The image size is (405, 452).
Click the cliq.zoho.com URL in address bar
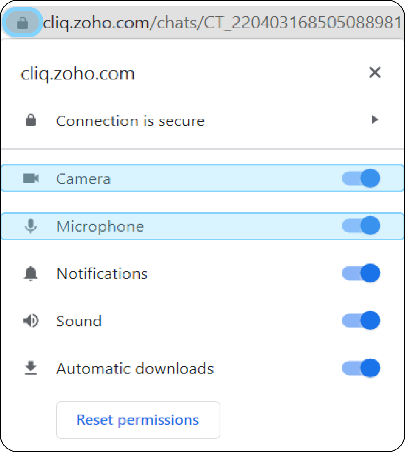(222, 23)
